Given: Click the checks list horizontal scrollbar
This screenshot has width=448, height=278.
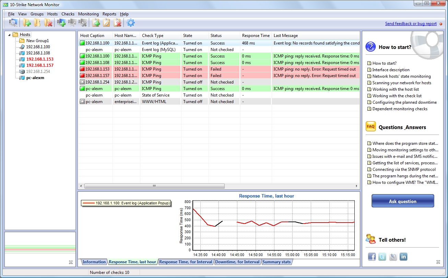Looking at the screenshot, I should coord(154,186).
